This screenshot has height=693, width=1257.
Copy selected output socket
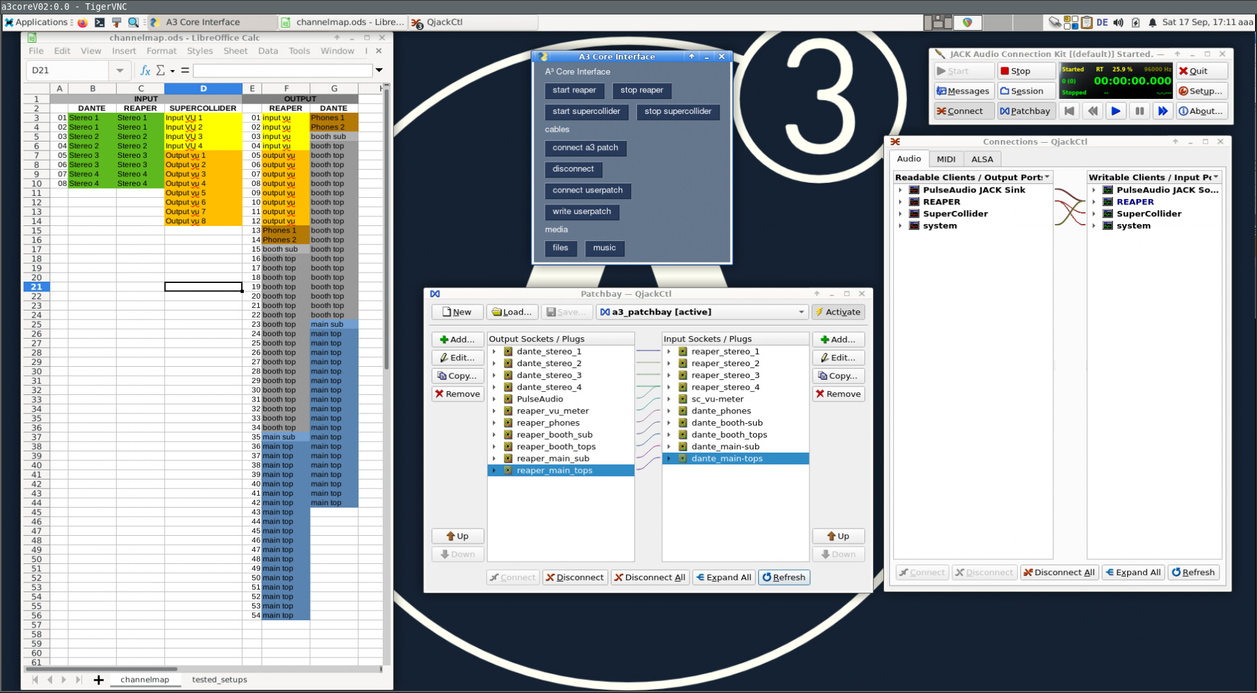(x=457, y=376)
